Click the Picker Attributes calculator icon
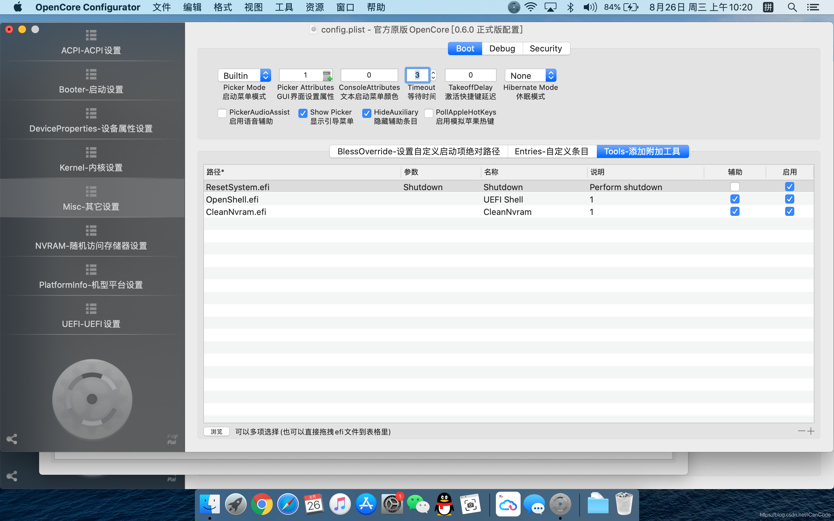The image size is (834, 521). pos(327,76)
